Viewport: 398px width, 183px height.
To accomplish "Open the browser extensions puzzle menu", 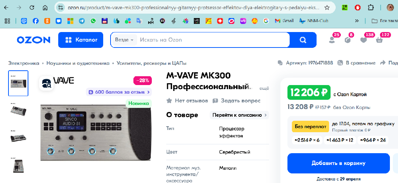I will (371, 8).
